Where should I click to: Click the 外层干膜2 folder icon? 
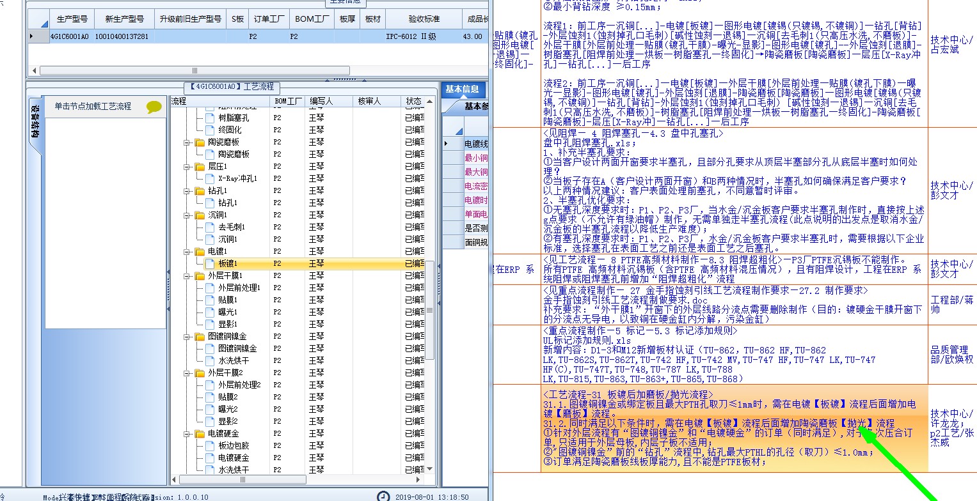(200, 373)
